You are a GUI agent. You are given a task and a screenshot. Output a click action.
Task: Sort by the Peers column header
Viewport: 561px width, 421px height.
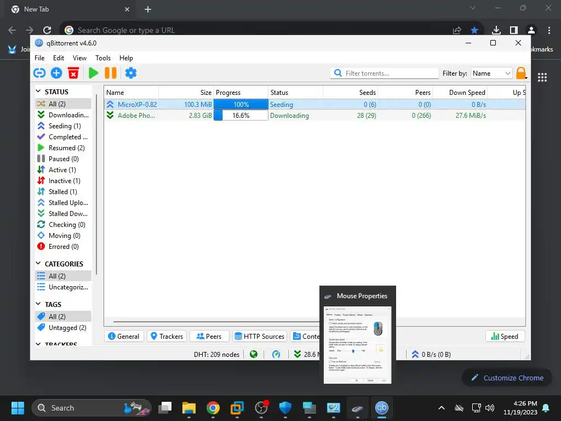tap(405, 92)
